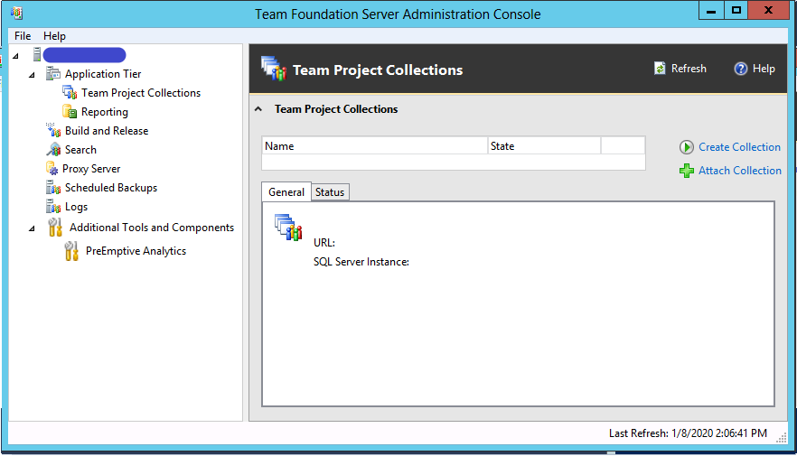797x456 pixels.
Task: Click the Proxy Server icon
Action: tap(52, 168)
